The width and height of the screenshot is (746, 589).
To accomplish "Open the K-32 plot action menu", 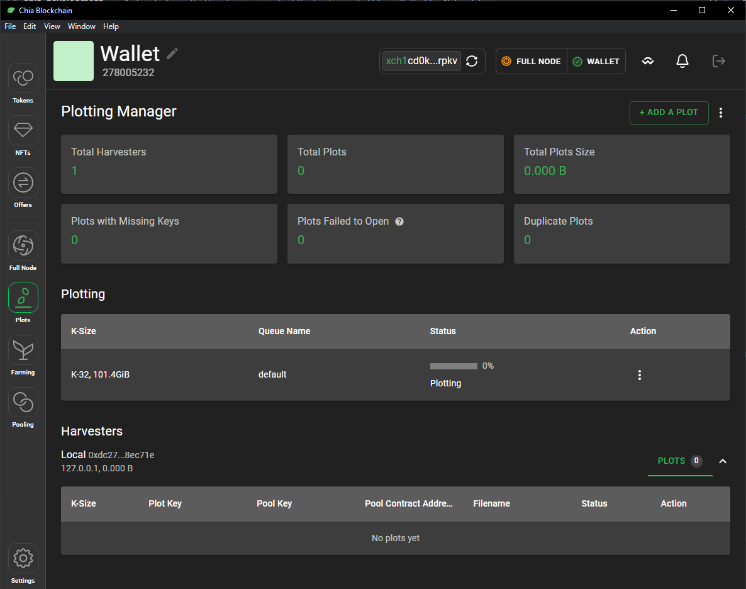I will point(640,375).
